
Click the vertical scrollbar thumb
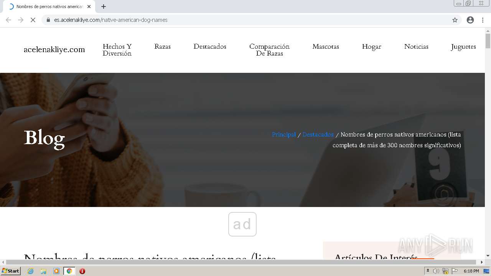tap(488, 41)
